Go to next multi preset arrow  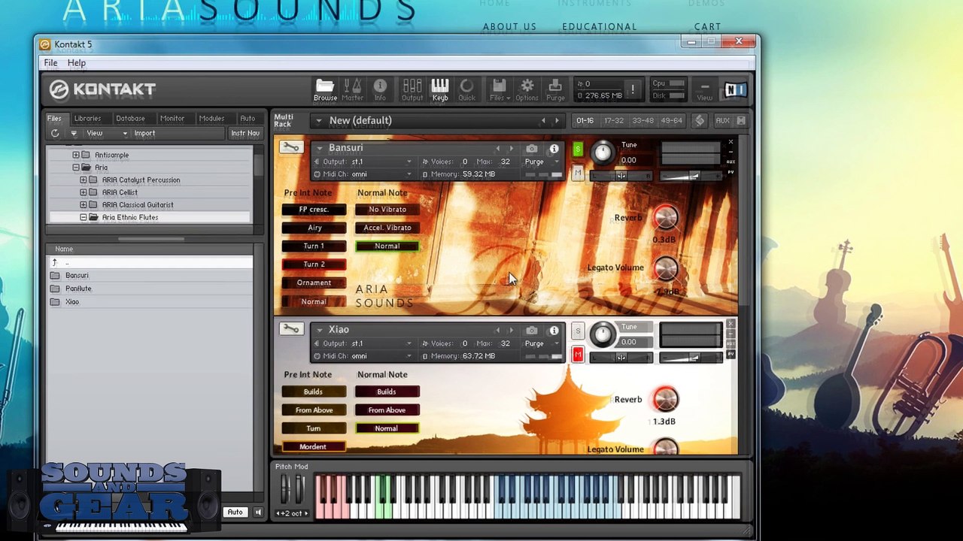(x=557, y=120)
